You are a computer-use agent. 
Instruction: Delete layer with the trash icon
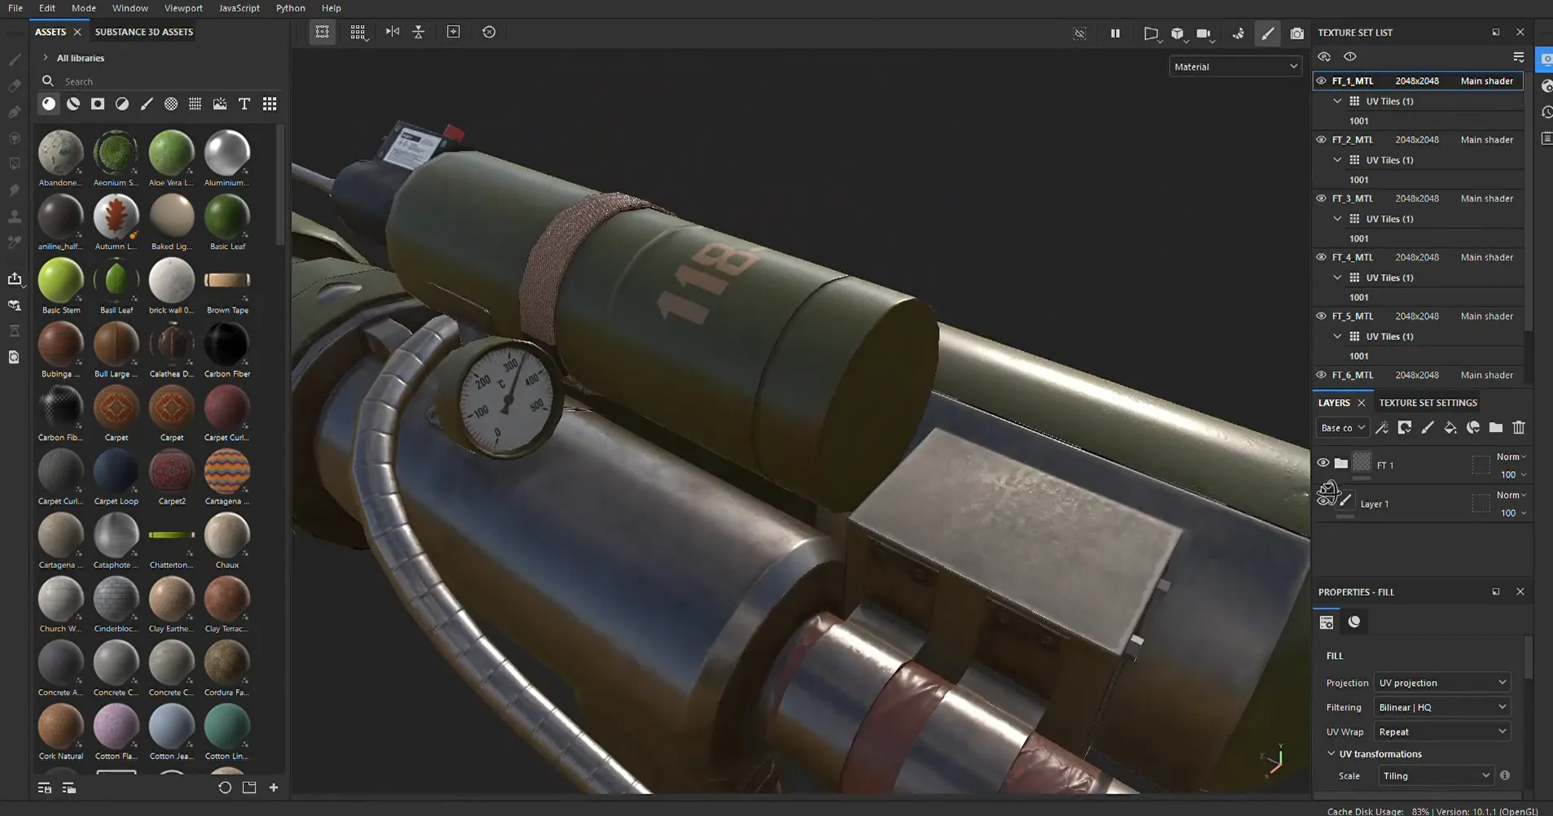click(1518, 428)
